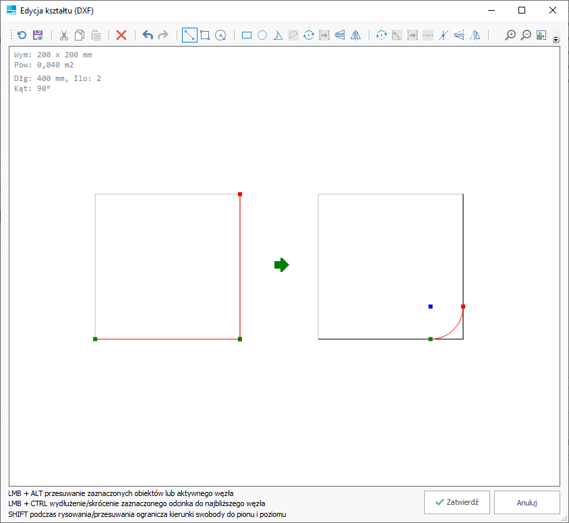Click the "LMB + ALT przesuwanie" hint line
Screen dimensions: 569x523
121,493
